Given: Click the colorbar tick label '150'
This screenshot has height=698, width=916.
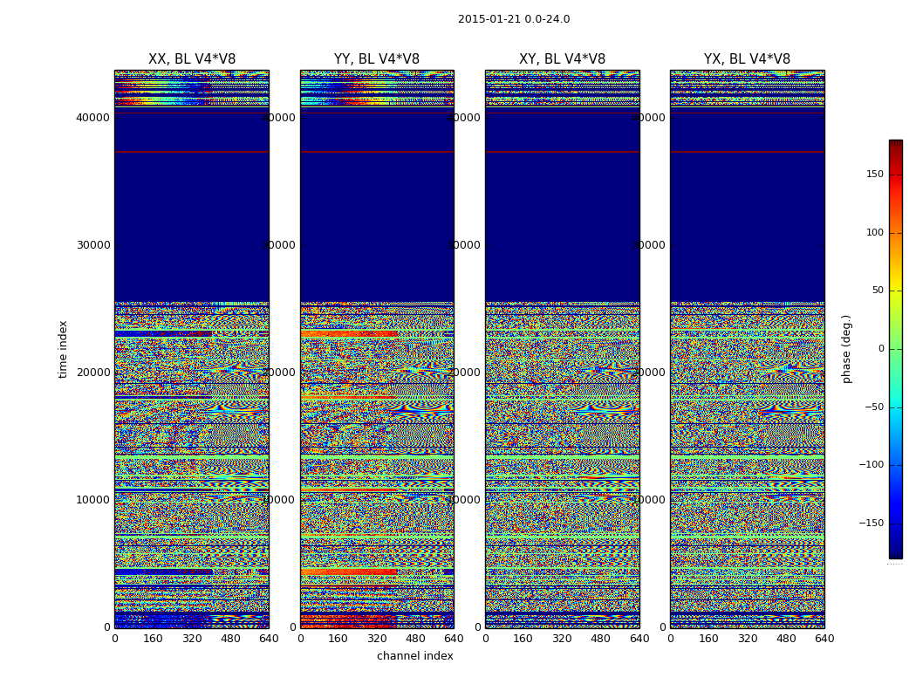Looking at the screenshot, I should click(875, 174).
